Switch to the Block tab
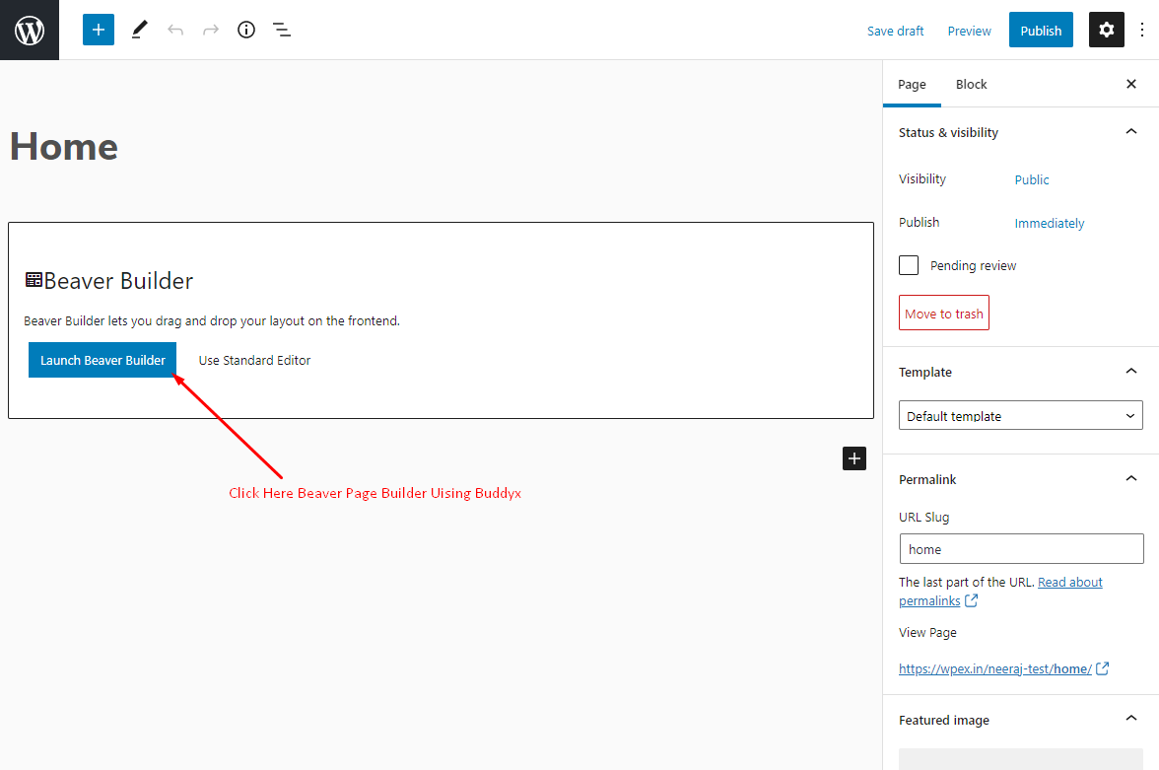Screen dimensions: 1159x770 (x=971, y=84)
